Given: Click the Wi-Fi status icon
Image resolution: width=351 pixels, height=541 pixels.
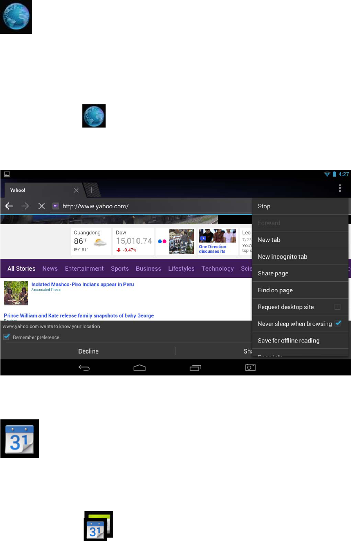Looking at the screenshot, I should (327, 174).
